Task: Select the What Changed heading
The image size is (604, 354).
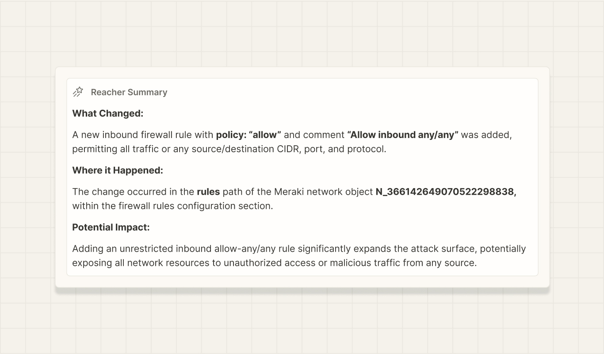Action: [108, 113]
